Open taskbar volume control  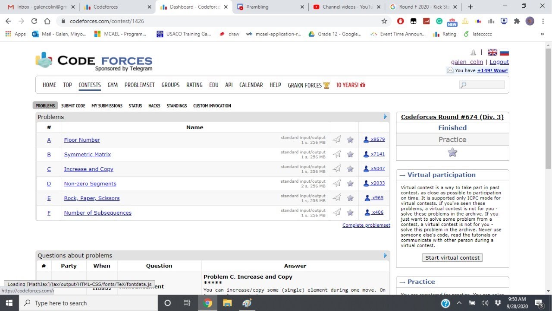485,303
